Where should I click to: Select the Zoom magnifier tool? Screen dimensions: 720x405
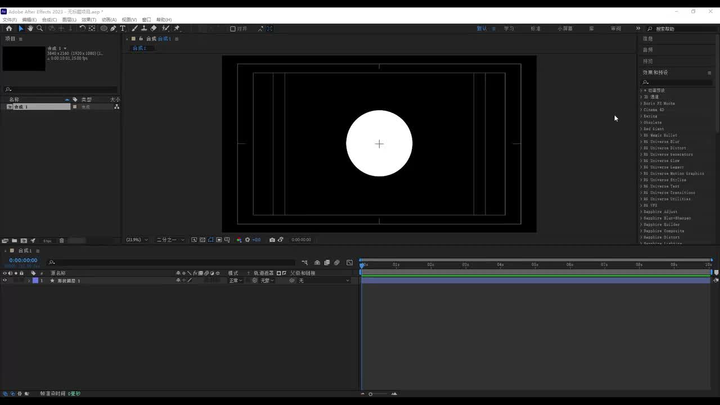(x=39, y=29)
